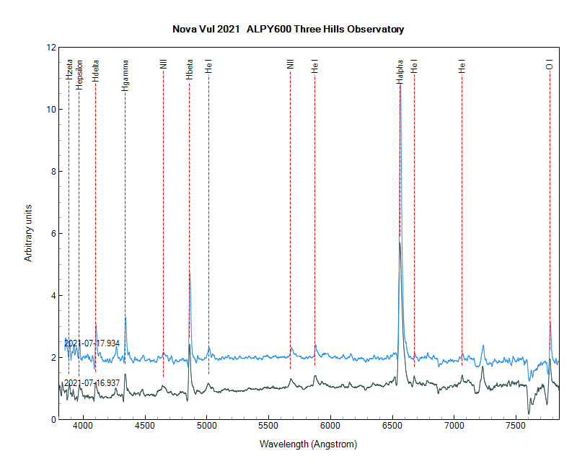Click the "0" y-axis tick label
The width and height of the screenshot is (577, 469).
[53, 420]
